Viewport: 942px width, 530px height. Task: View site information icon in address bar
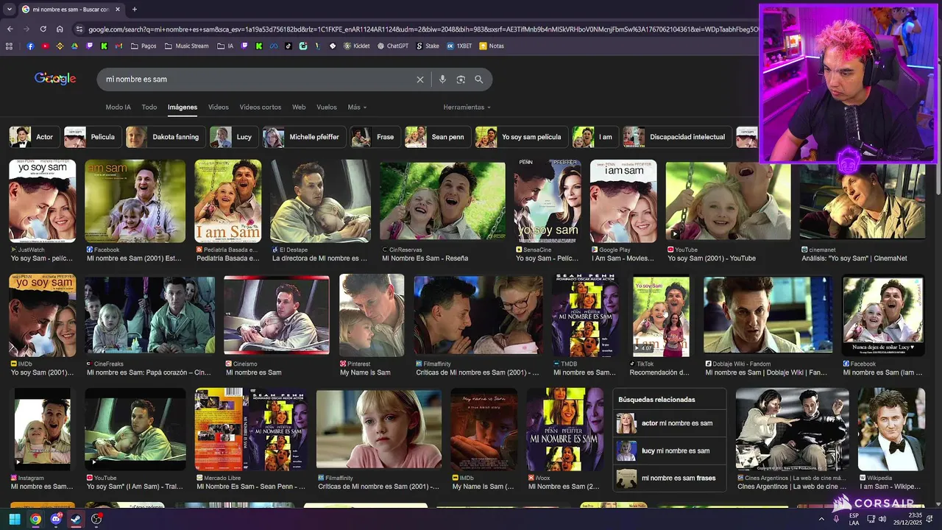tap(79, 29)
